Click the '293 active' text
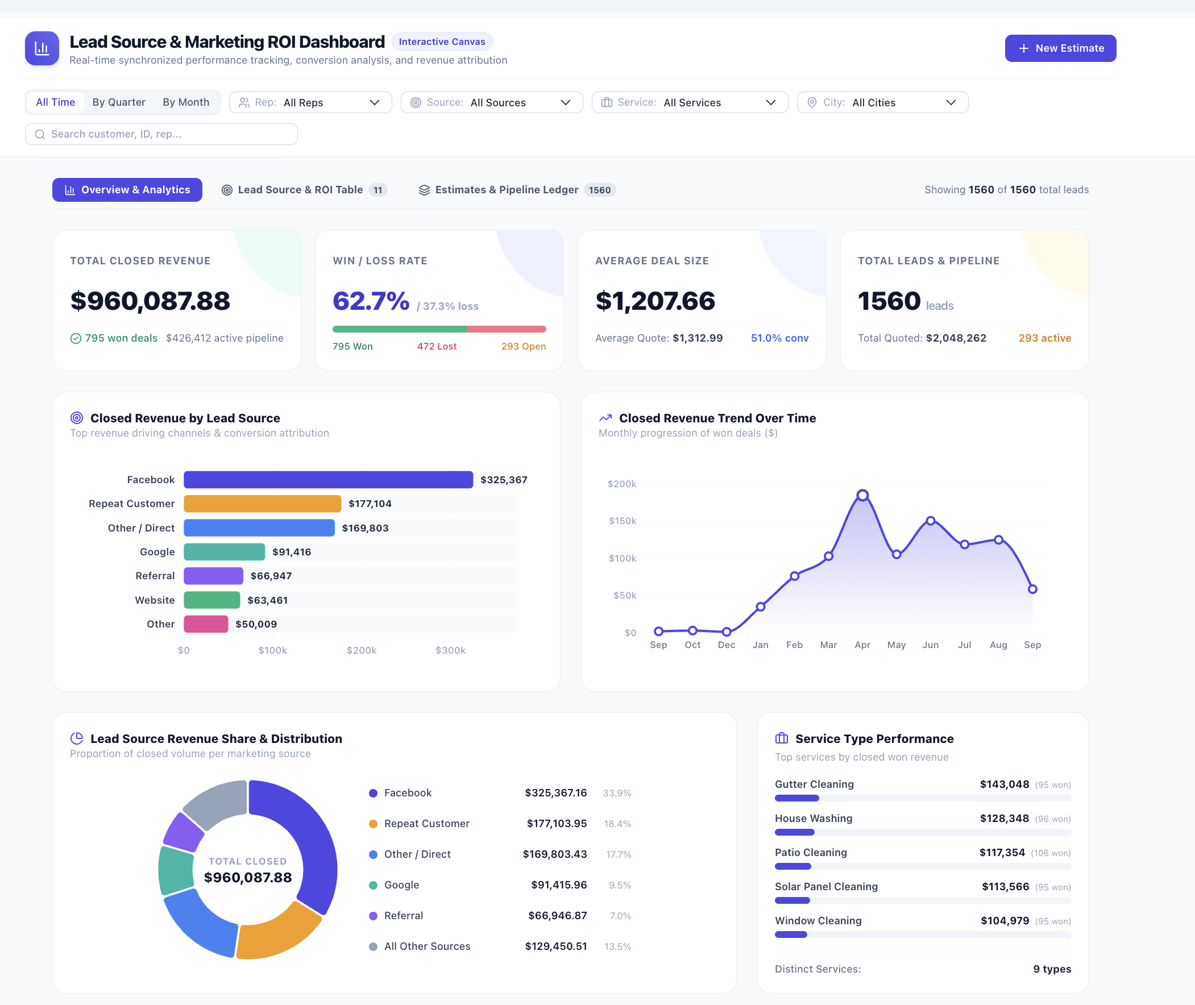1195x1005 pixels. pos(1044,338)
